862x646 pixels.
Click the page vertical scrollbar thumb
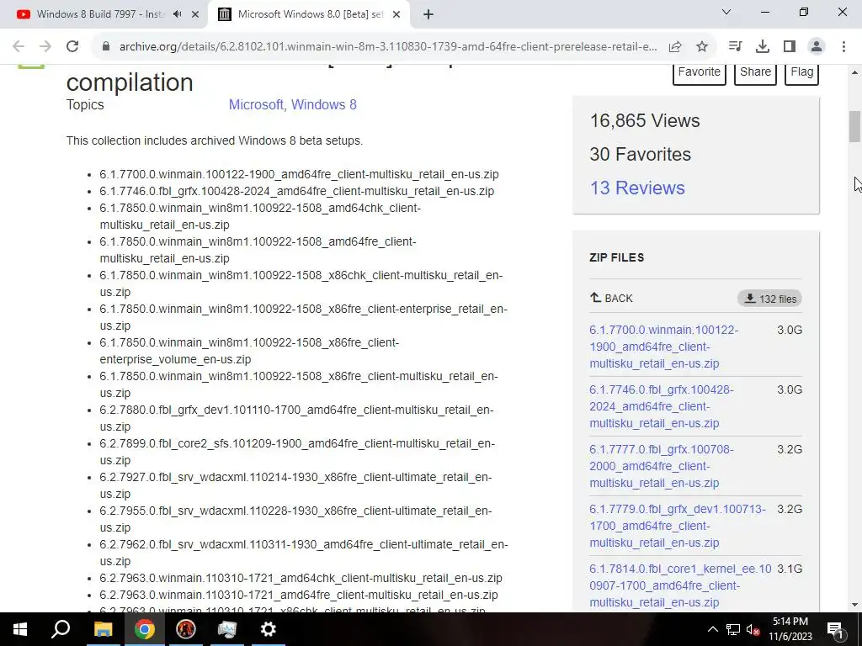[854, 126]
